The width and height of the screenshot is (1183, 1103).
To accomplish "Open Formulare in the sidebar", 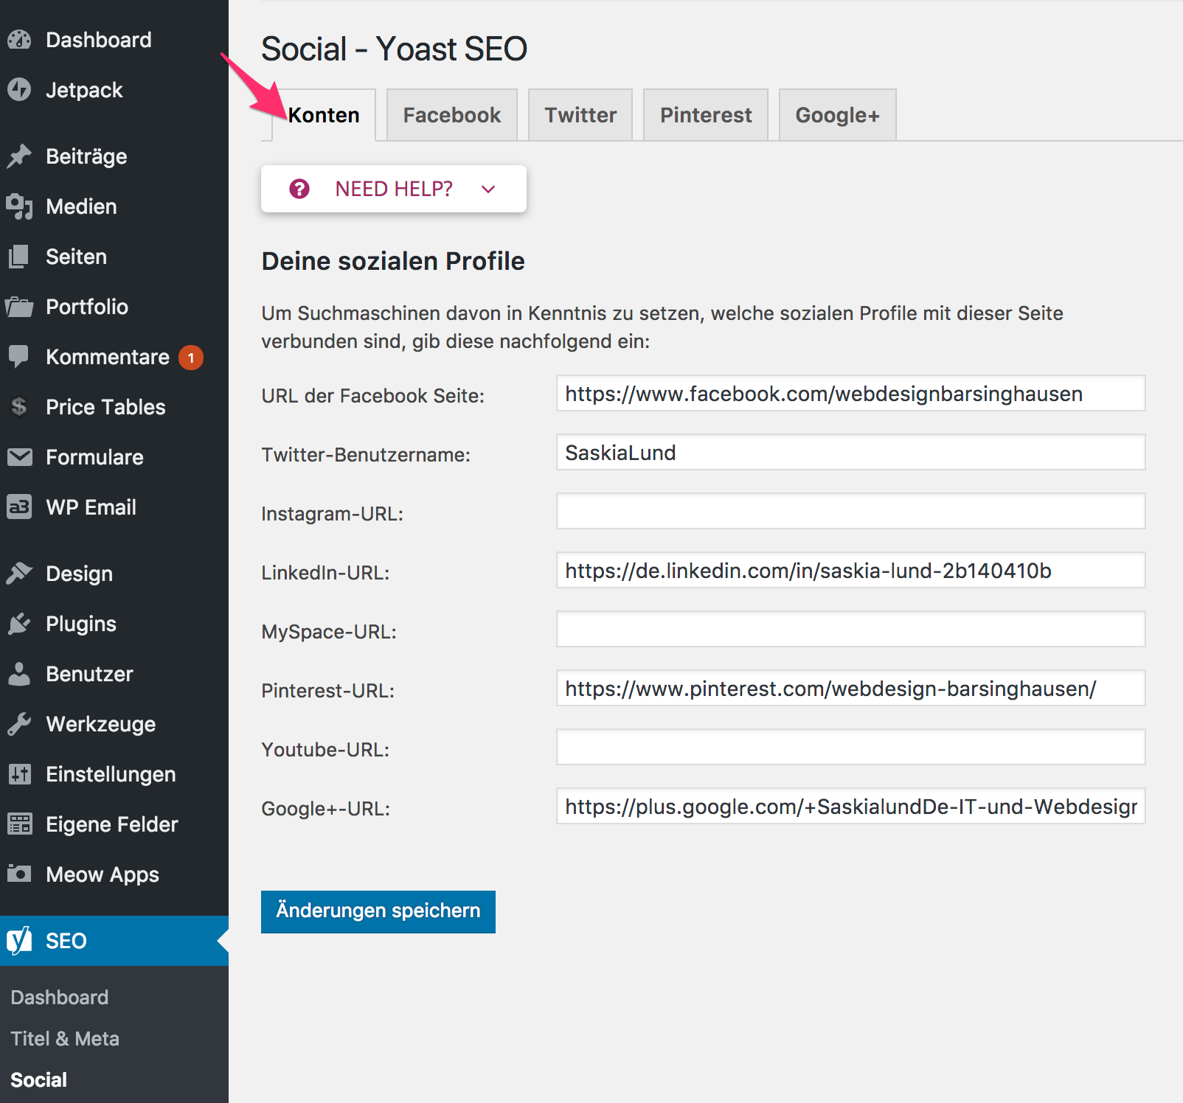I will (114, 457).
